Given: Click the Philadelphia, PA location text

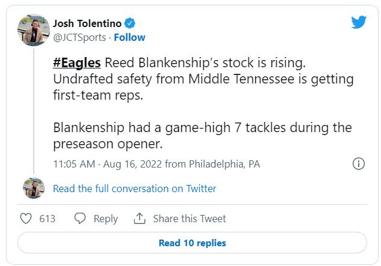Looking at the screenshot, I should pos(225,164).
